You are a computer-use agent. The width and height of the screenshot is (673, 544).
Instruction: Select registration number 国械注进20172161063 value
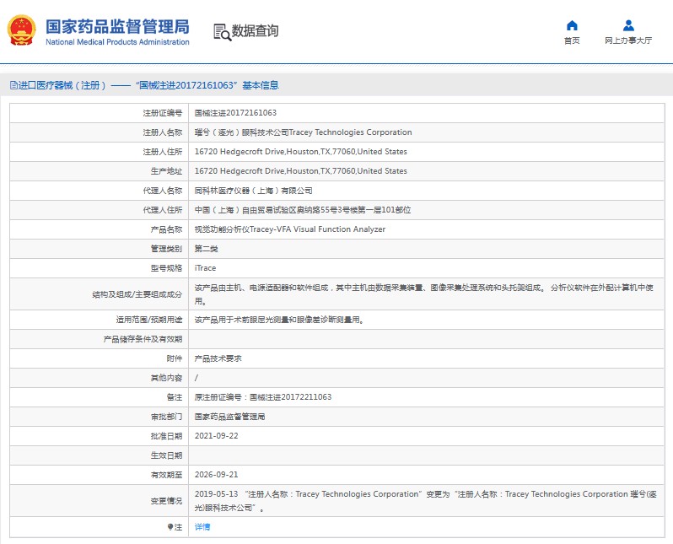point(235,113)
